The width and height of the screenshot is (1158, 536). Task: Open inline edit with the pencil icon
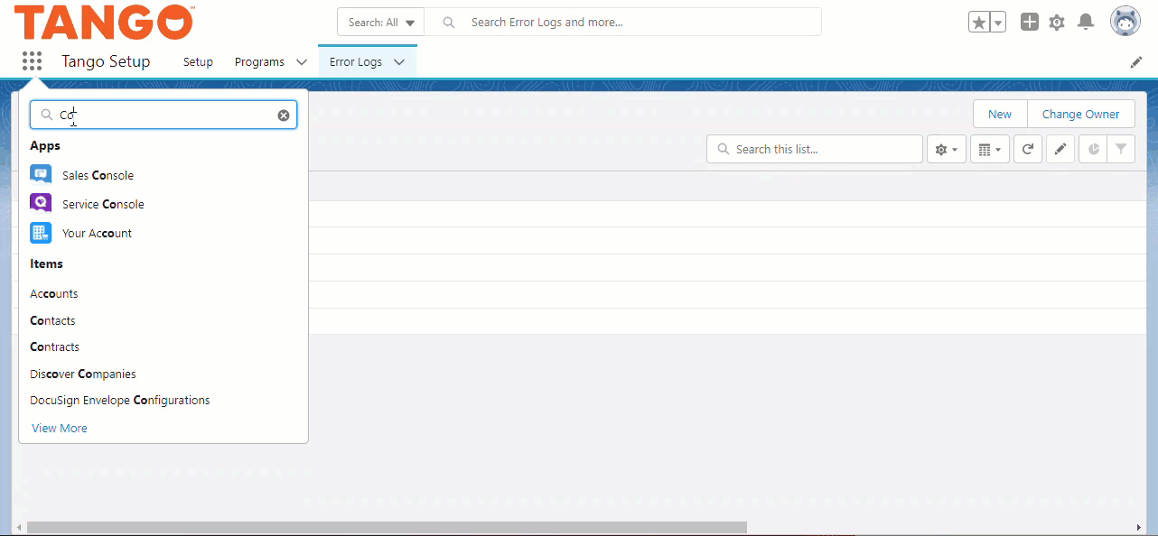point(1060,148)
